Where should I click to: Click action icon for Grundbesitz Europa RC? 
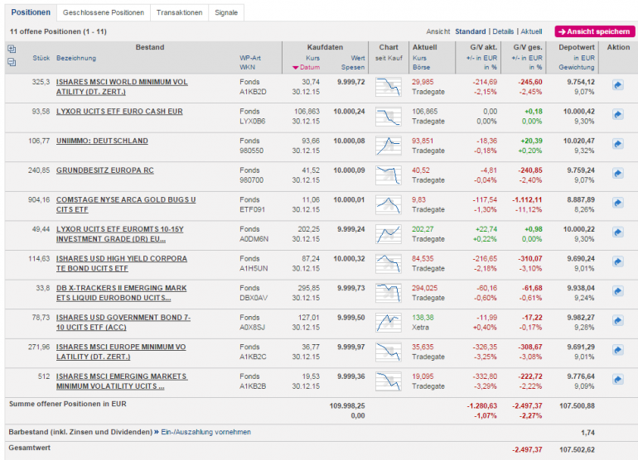617,175
